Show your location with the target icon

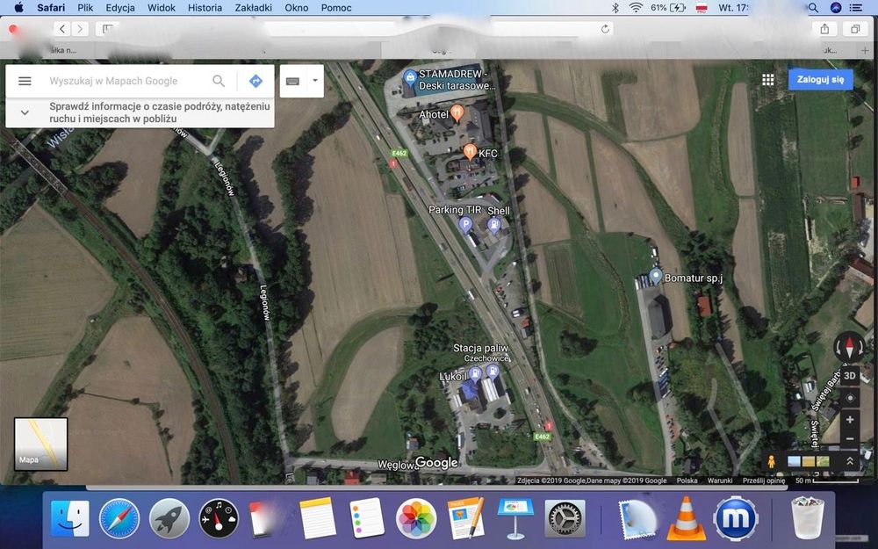(x=849, y=398)
